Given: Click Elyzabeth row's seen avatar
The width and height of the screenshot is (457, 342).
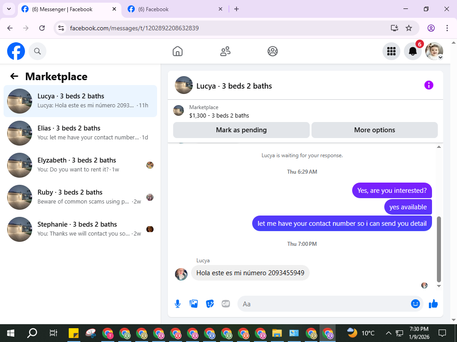Looking at the screenshot, I should 150,165.
